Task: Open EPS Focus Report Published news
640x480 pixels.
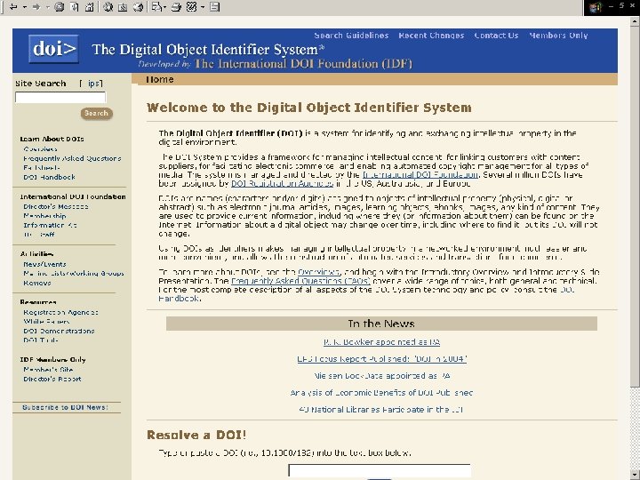Action: point(381,359)
